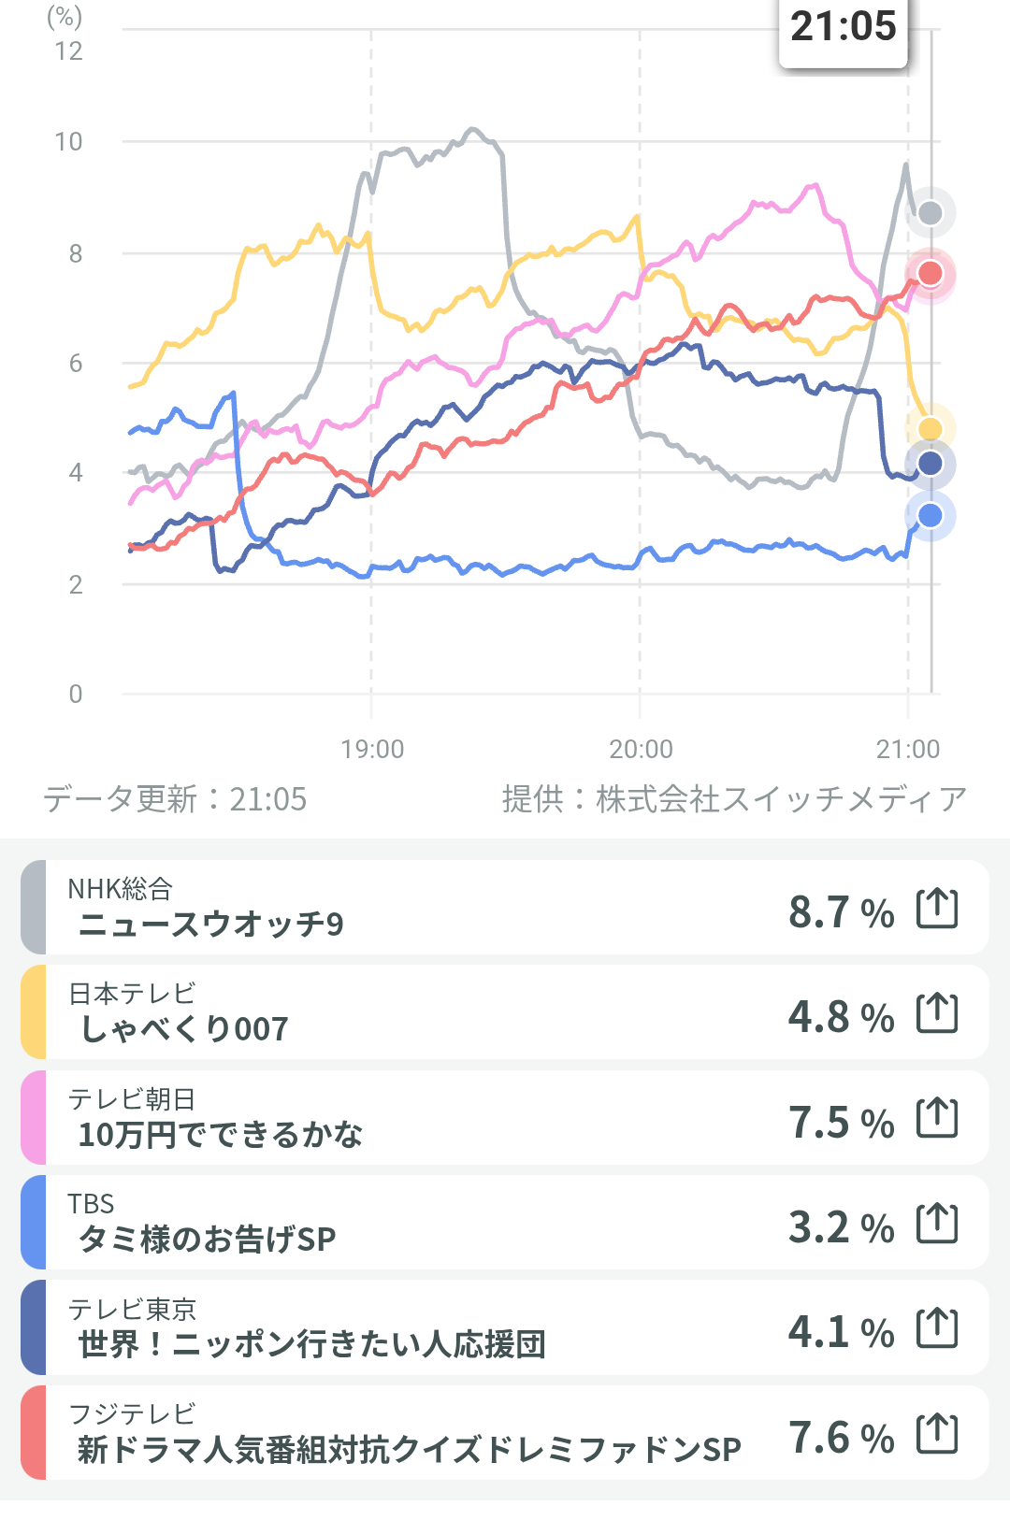The height and width of the screenshot is (1534, 1010).
Task: Share the TBS タミ様のお告げSP entry
Action: (x=937, y=1223)
